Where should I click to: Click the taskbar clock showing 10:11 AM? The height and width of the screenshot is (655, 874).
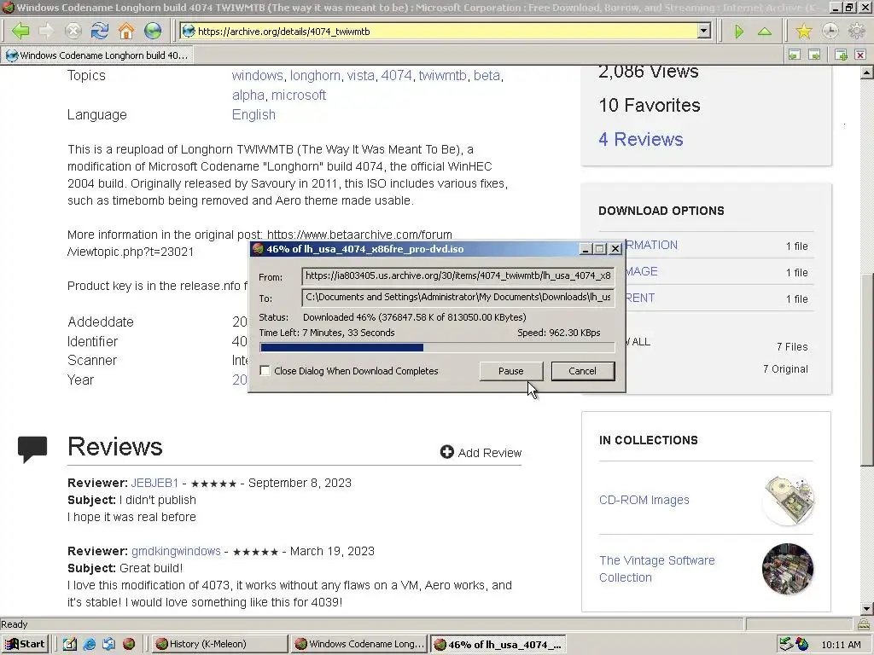tap(841, 645)
